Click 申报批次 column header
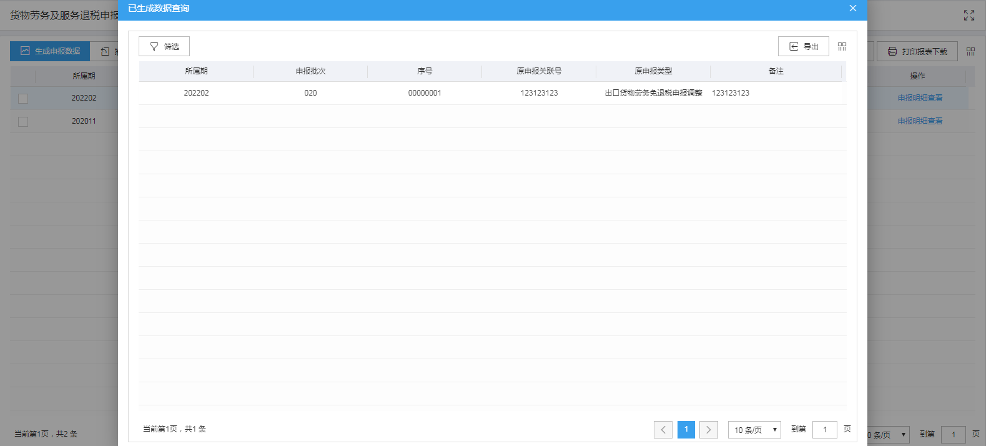Viewport: 986px width, 446px height. point(310,71)
